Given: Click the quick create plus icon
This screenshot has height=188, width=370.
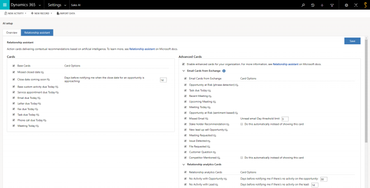Looking at the screenshot, I should [322, 5].
